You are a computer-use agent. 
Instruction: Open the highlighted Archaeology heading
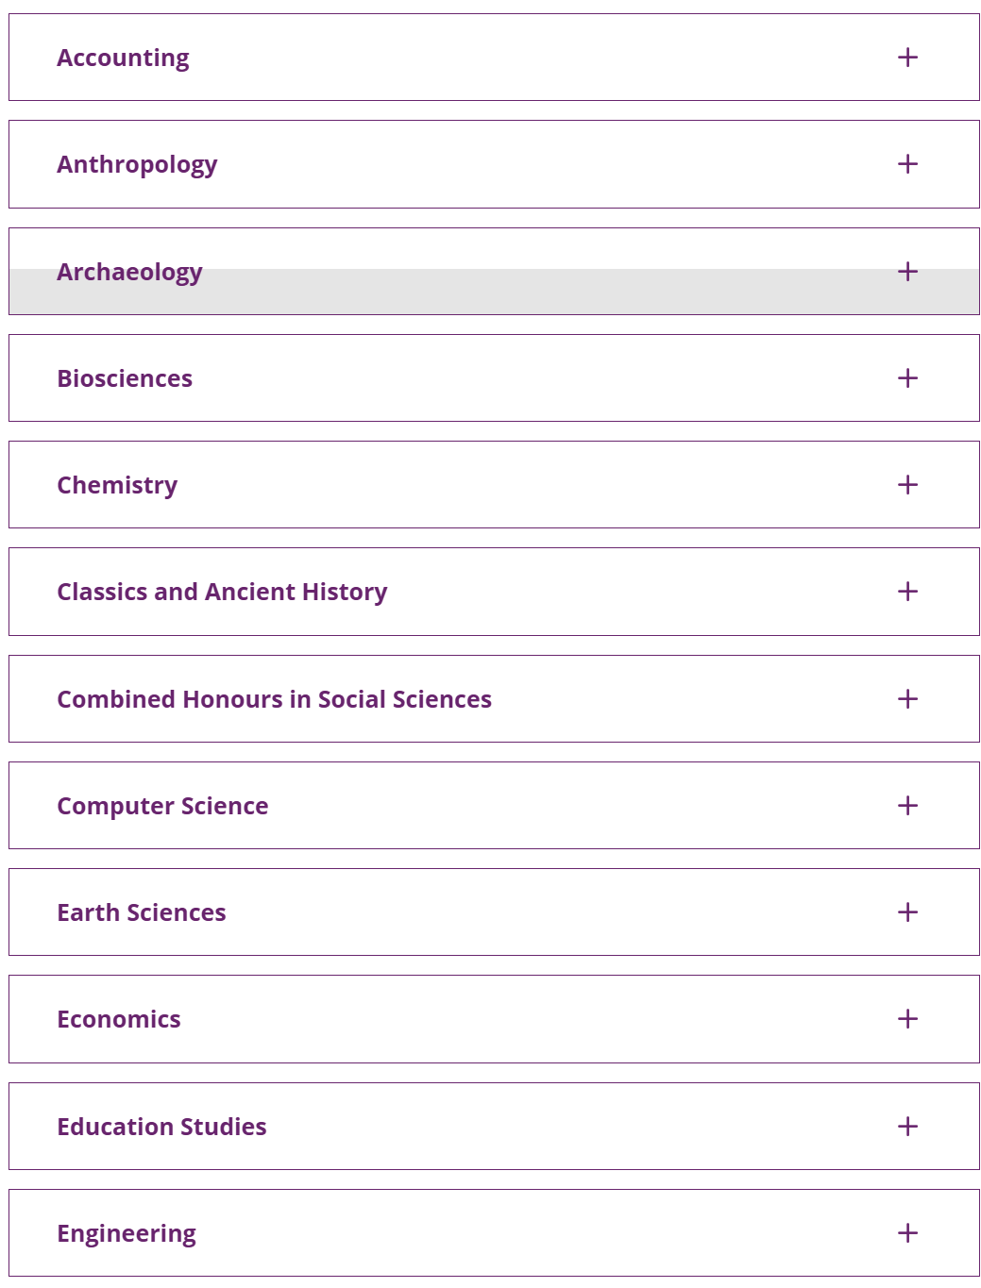[129, 273]
